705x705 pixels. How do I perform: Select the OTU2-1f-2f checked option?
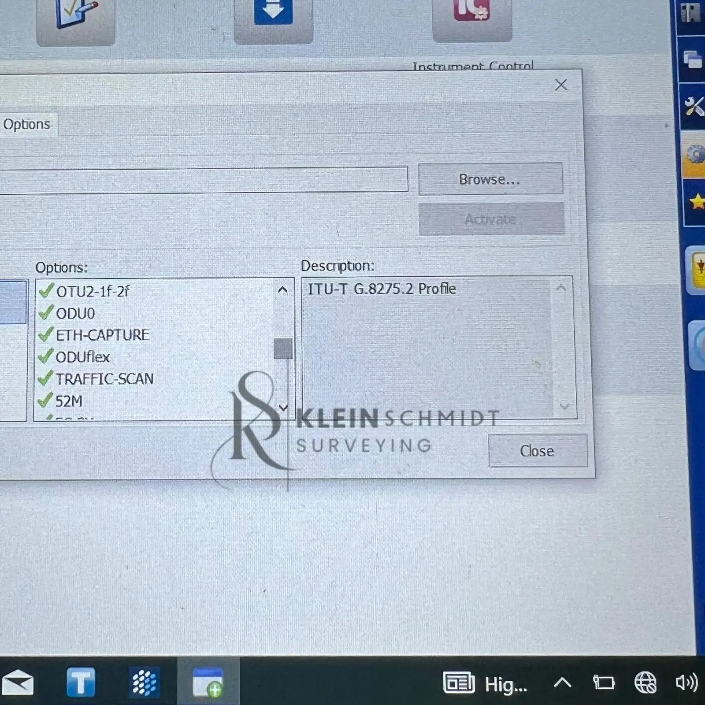[x=93, y=291]
